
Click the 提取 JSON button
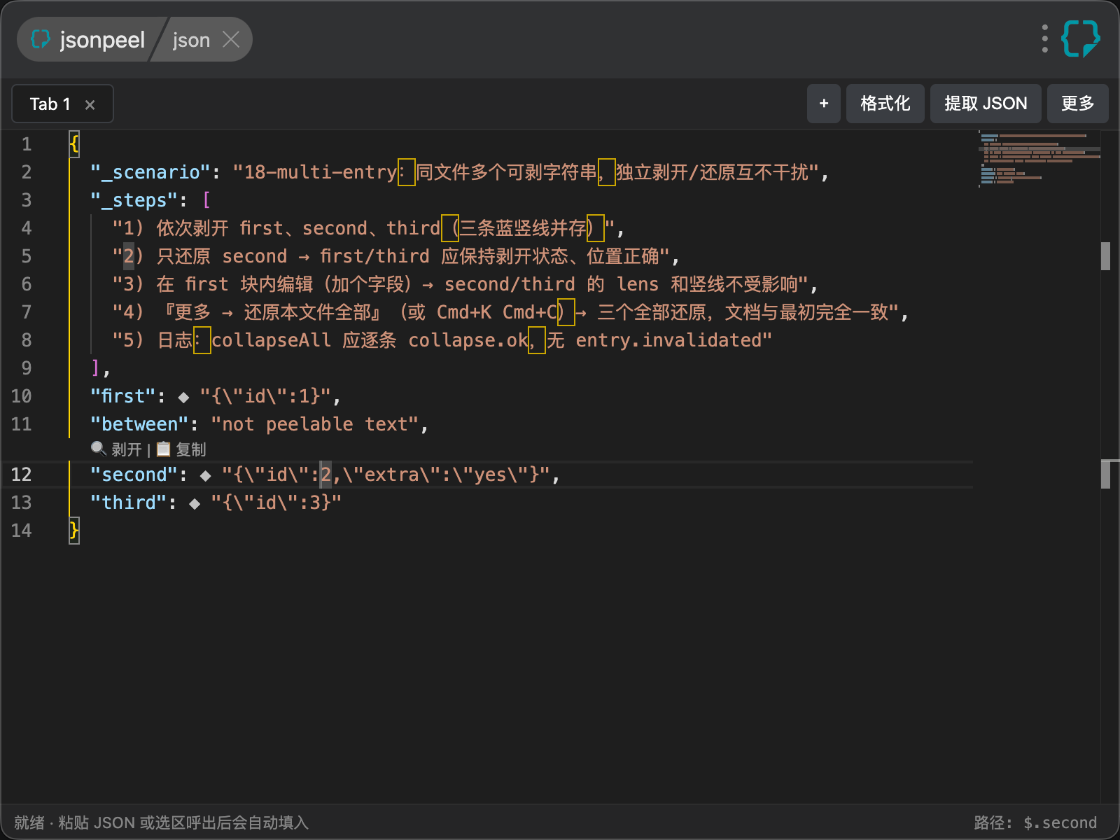click(x=985, y=104)
